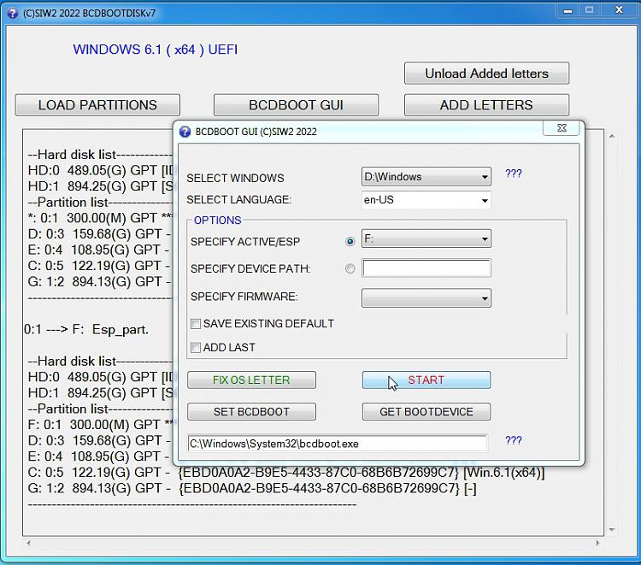Click the GET BOOTDEVICE button
Viewport: 641px width, 565px height.
(426, 412)
